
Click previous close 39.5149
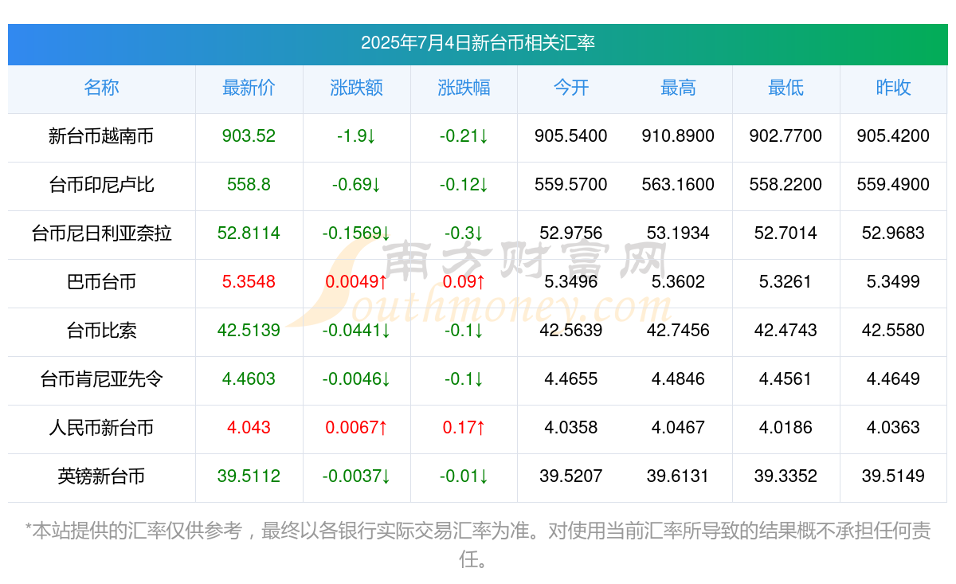tap(893, 476)
